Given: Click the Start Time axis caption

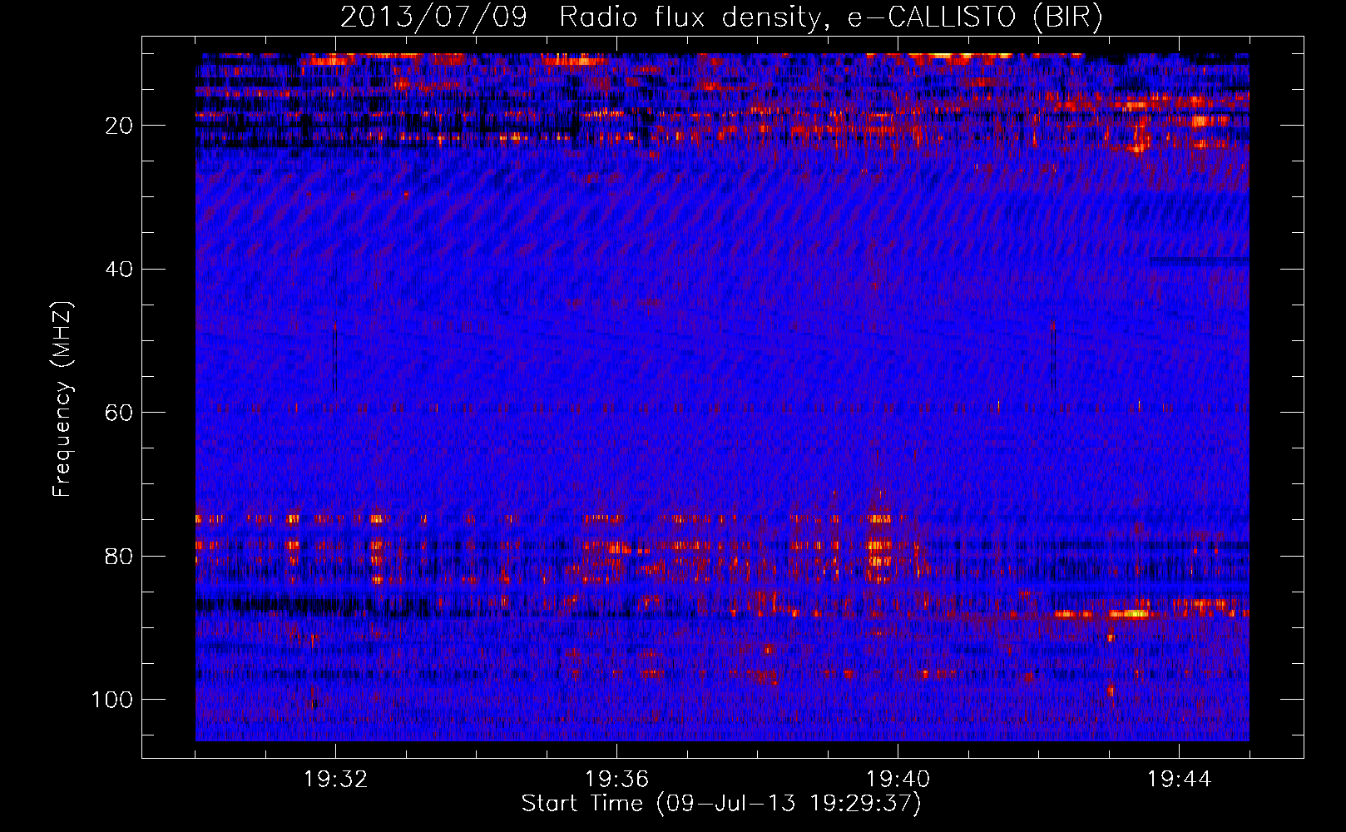Looking at the screenshot, I should pyautogui.click(x=721, y=804).
